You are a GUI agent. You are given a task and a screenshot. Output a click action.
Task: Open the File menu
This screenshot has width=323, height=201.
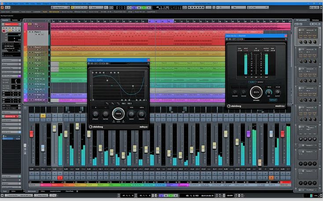point(6,4)
